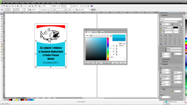Screen dimensions: 187x105
Task: Open the zoom level dropdown
Action: [46, 6]
